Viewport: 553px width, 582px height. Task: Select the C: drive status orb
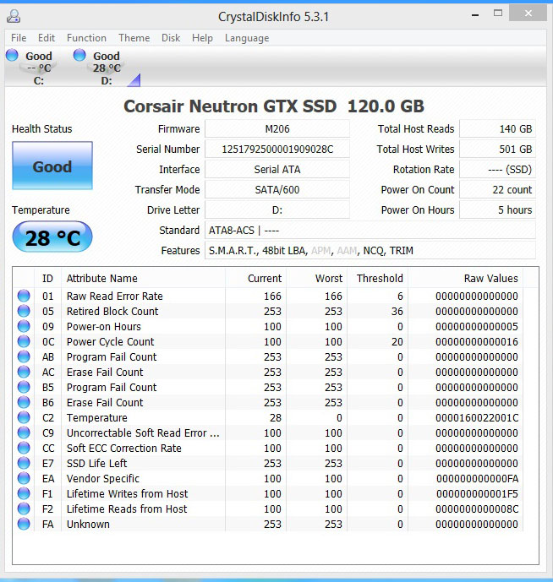[x=12, y=55]
